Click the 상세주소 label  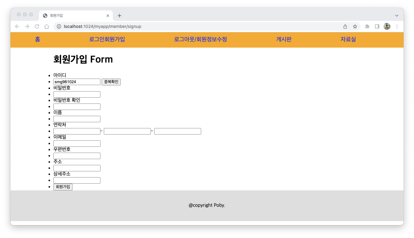[62, 174]
